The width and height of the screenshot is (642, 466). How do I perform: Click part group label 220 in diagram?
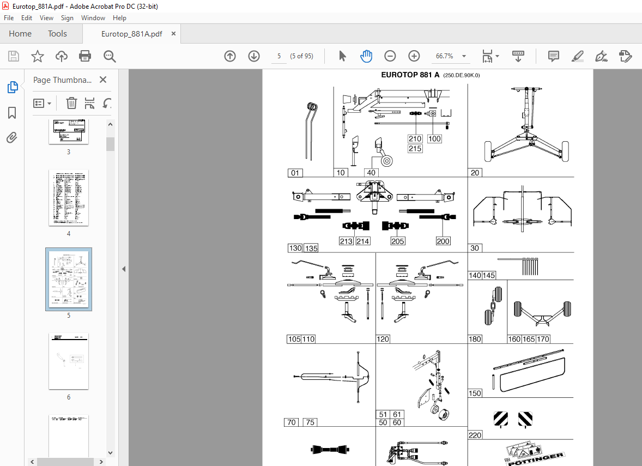pyautogui.click(x=475, y=435)
